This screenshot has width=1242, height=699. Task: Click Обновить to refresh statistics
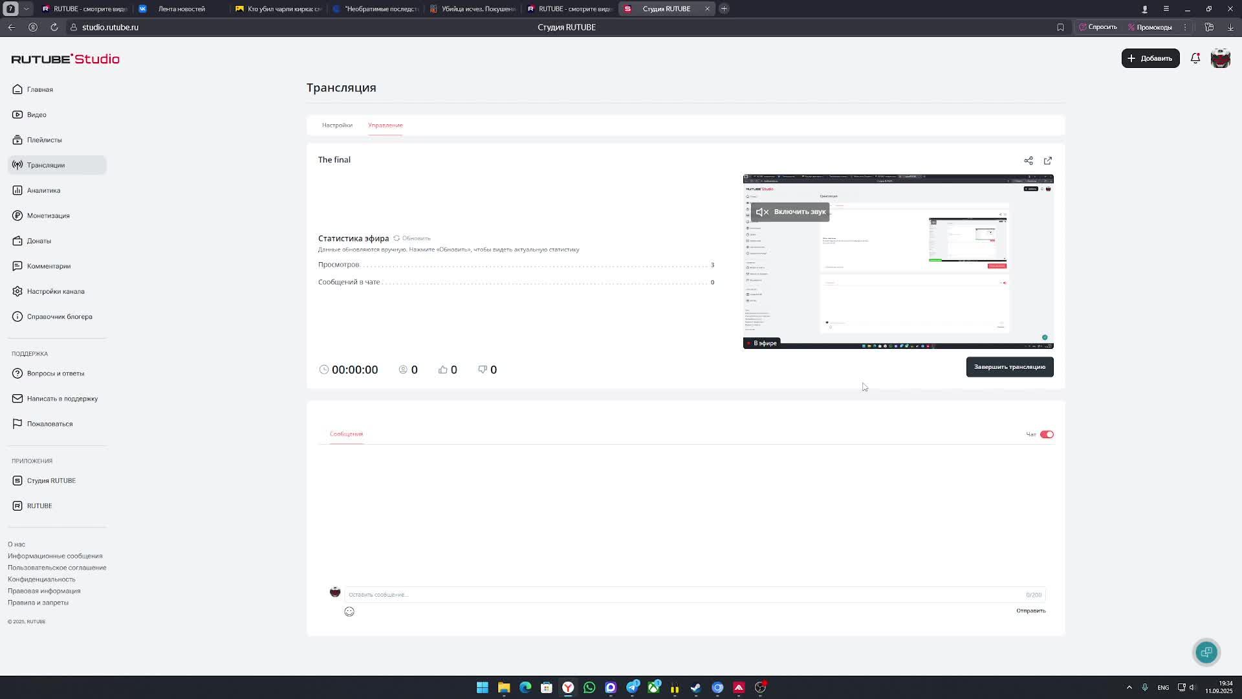point(412,238)
